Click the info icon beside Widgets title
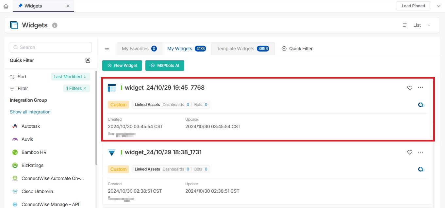Viewport: 445px width, 208px height. tap(55, 25)
